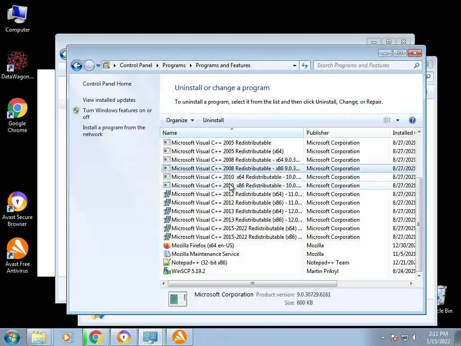Viewport: 461px width, 346px height.
Task: Select Visual C++ 2008 Redistributable x64 row
Action: click(x=289, y=160)
